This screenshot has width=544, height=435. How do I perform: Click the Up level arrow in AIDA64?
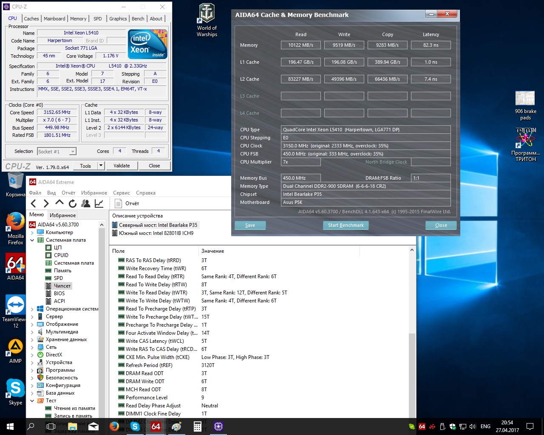point(59,203)
